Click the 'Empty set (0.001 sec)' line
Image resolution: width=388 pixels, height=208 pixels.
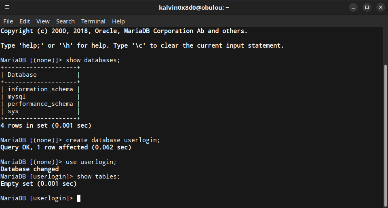click(x=38, y=184)
